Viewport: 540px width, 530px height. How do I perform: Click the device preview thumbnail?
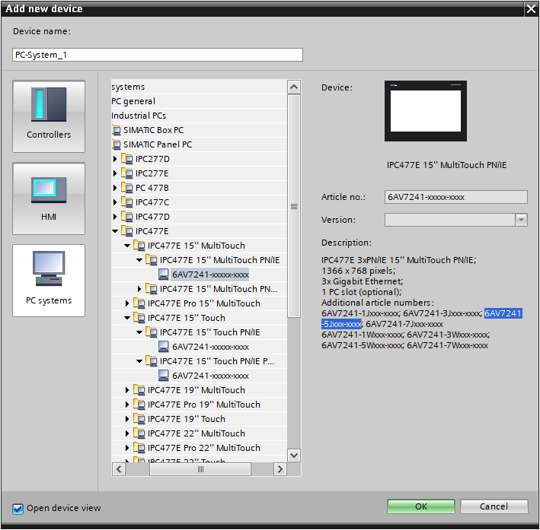coord(426,111)
